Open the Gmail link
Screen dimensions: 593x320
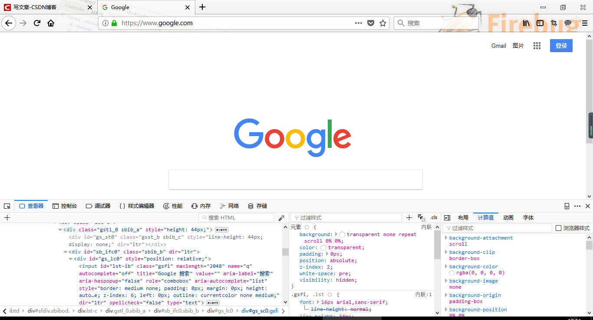499,46
